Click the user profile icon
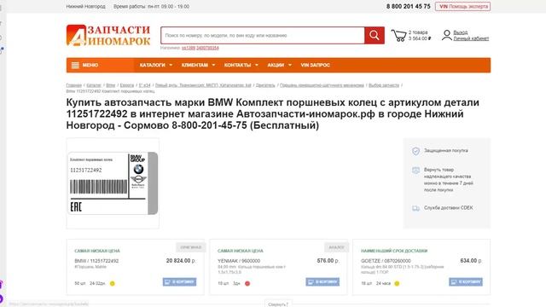The width and height of the screenshot is (546, 307). (x=446, y=35)
